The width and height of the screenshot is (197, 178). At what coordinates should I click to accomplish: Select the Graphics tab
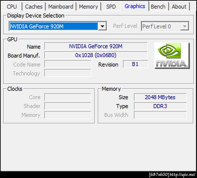click(x=135, y=6)
